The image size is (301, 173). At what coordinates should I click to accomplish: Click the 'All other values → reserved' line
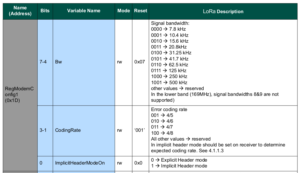(x=181, y=139)
